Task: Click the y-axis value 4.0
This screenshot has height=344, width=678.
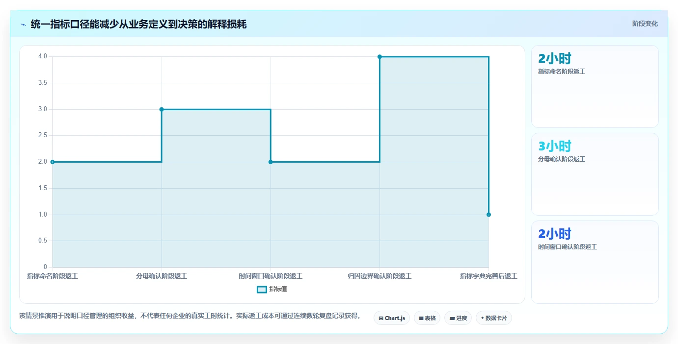Action: tap(43, 56)
